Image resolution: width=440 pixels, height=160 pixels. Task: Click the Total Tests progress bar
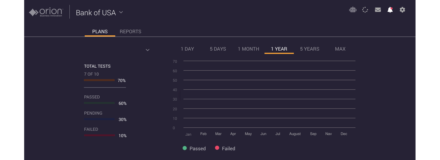pyautogui.click(x=99, y=80)
